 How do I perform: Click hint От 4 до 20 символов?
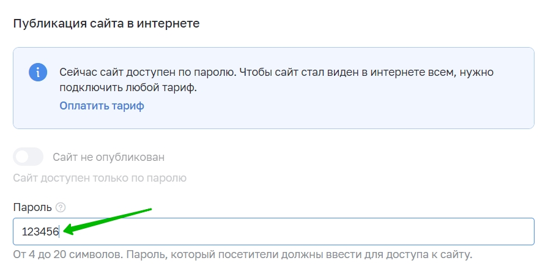pos(68,254)
